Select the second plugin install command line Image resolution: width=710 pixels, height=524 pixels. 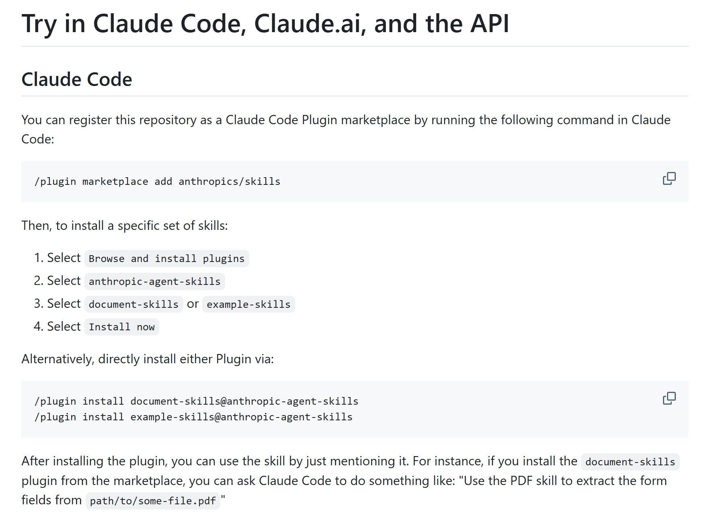tap(193, 417)
